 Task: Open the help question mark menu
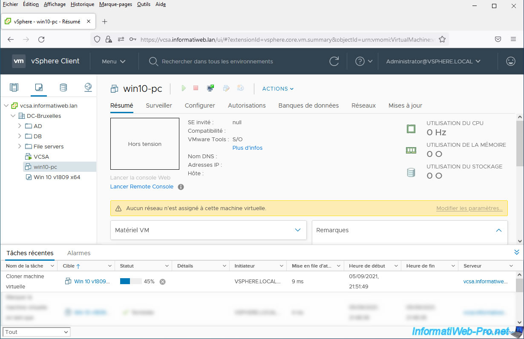(x=364, y=61)
